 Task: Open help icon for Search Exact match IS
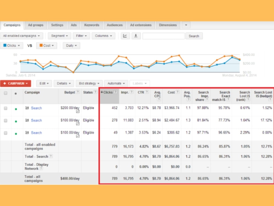(x=228, y=99)
